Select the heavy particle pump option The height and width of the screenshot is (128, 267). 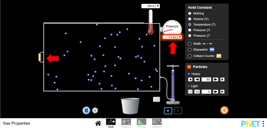coord(168,111)
